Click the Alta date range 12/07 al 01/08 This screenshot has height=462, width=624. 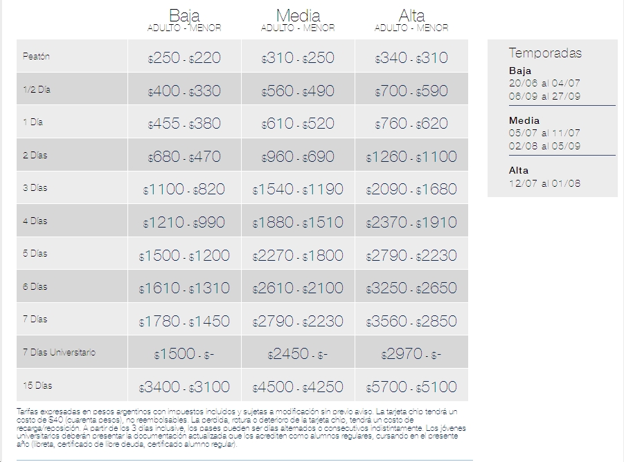point(544,183)
